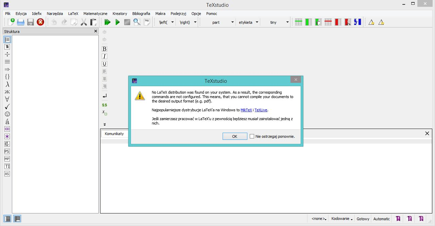Open favorites symbols with checkmark icon

point(7,107)
